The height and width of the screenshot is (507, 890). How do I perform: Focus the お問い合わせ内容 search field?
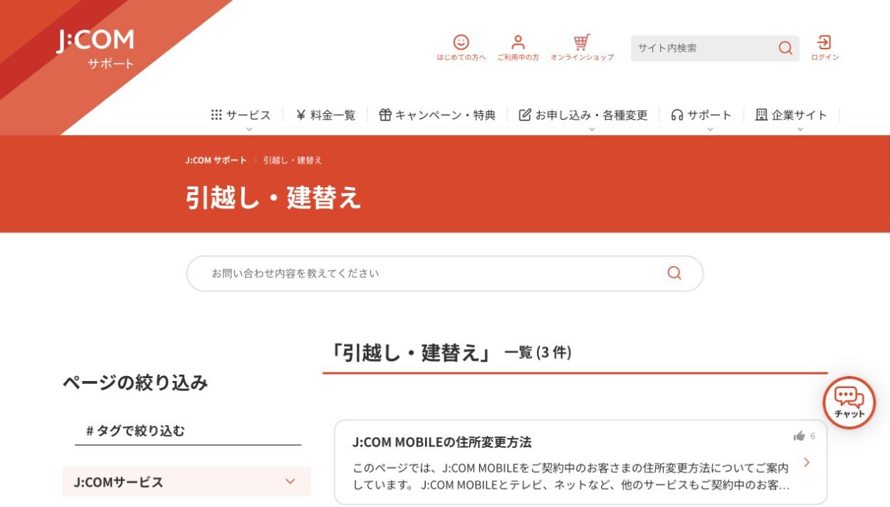point(445,273)
